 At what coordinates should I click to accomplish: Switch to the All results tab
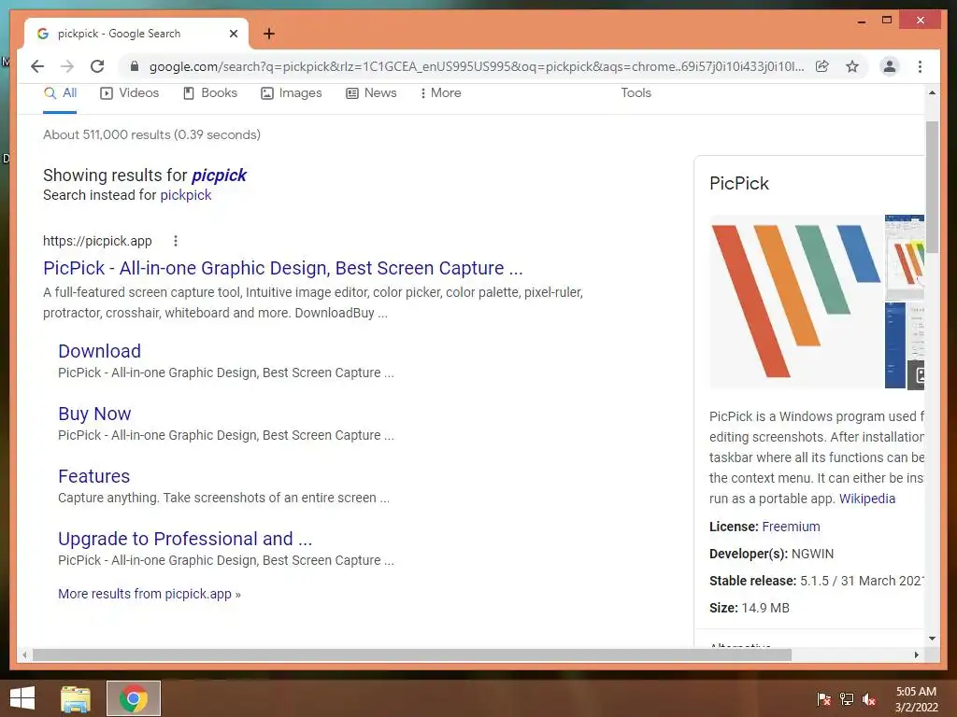(60, 93)
